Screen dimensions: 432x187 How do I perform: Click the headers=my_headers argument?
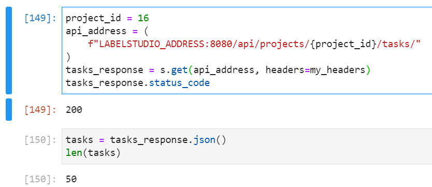pos(315,70)
